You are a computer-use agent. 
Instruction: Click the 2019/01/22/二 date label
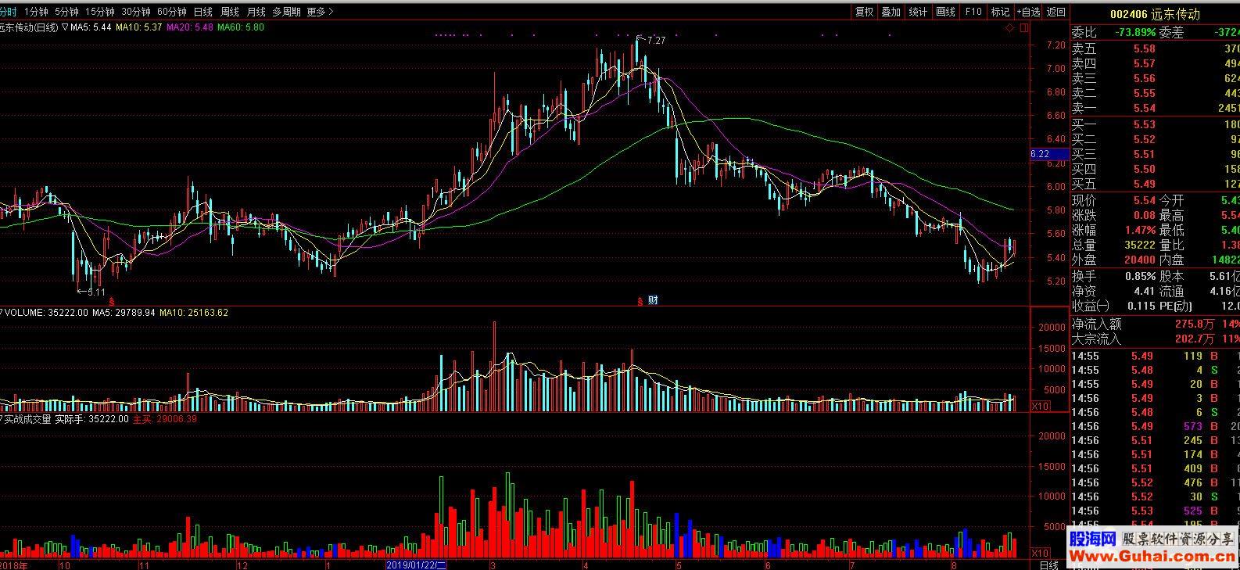(x=416, y=564)
